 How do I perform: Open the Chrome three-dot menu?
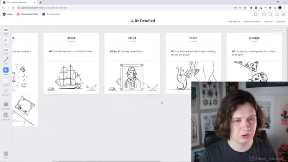pyautogui.click(x=285, y=8)
